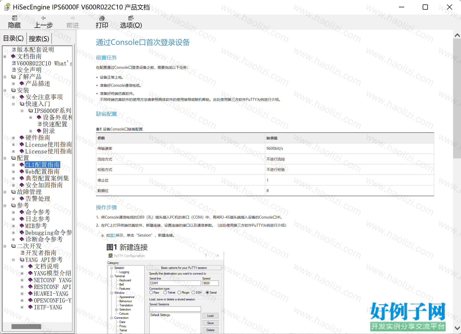Select the HUAWEI-YANG tree item
Viewport: 461px width, 334px height.
click(51, 293)
